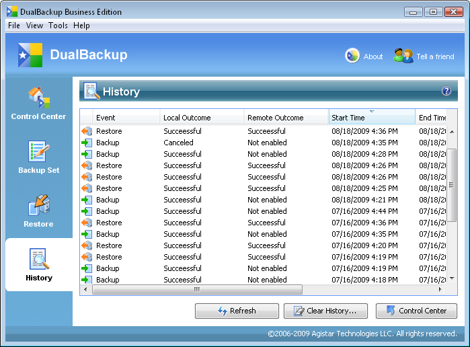This screenshot has height=347, width=470.
Task: Open the History help question mark icon
Action: coord(446,91)
